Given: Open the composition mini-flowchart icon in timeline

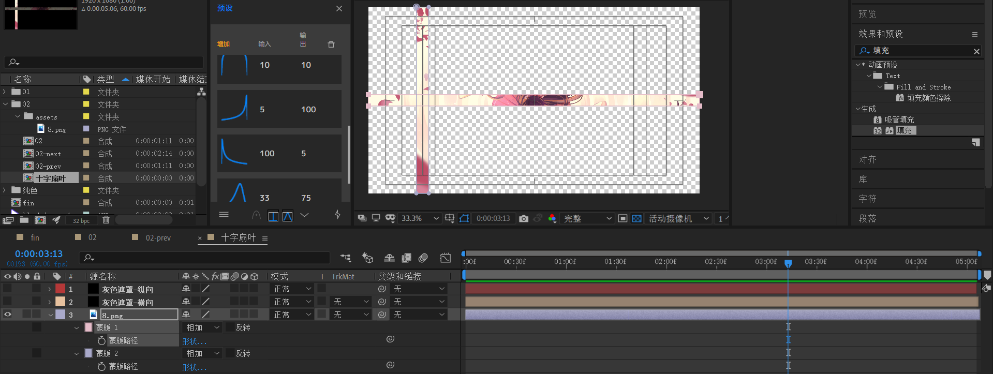Looking at the screenshot, I should [x=346, y=258].
